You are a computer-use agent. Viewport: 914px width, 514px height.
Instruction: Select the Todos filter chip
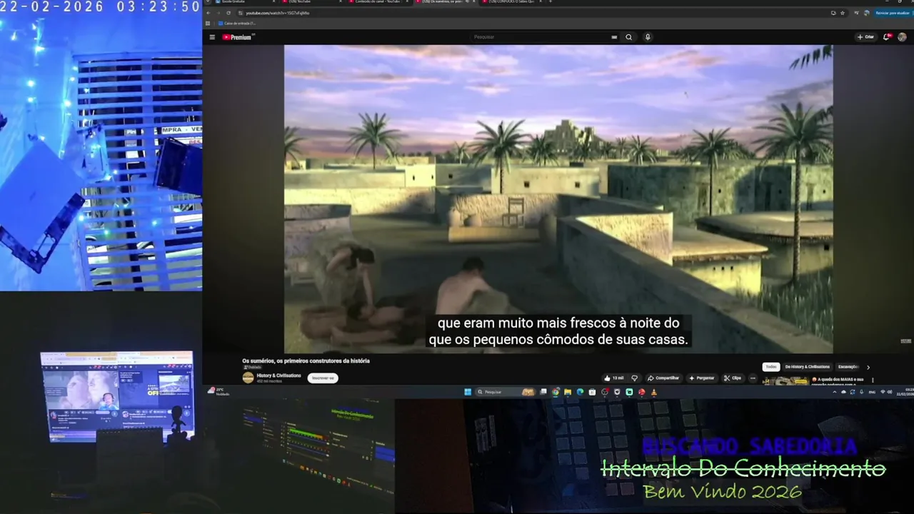(x=771, y=367)
